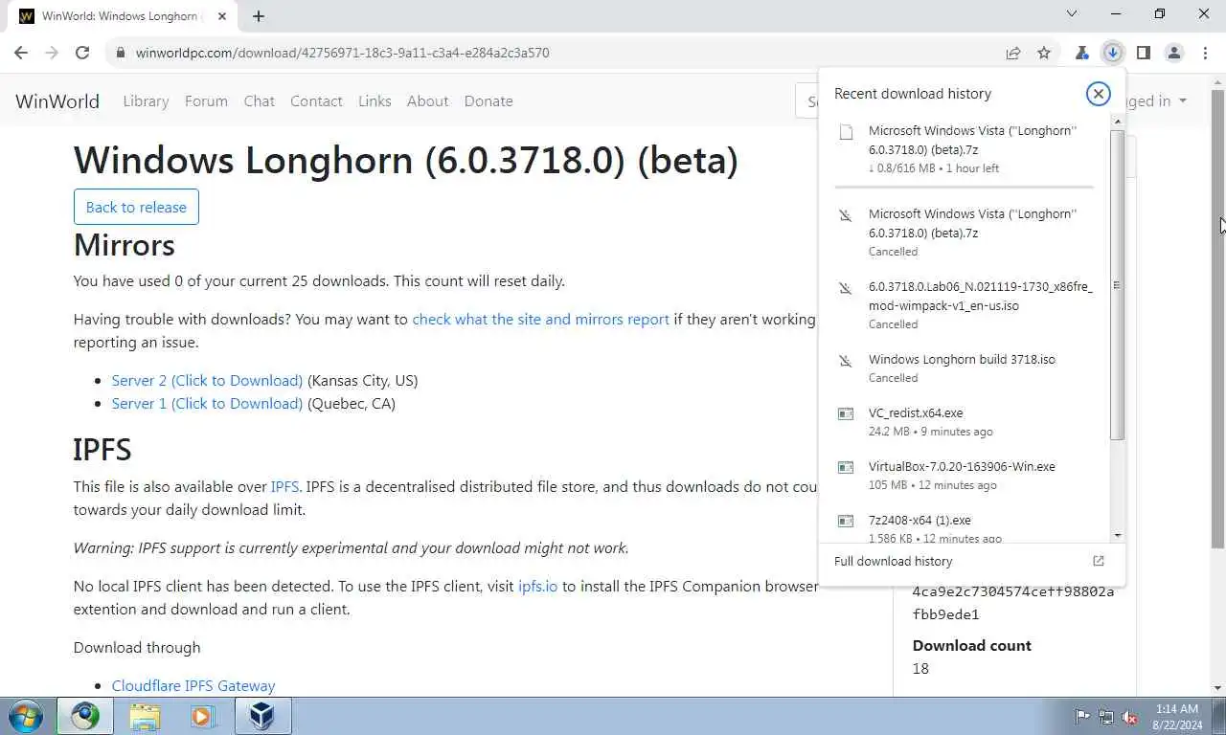The image size is (1226, 735).
Task: Click the Back to release button
Action: tap(136, 207)
